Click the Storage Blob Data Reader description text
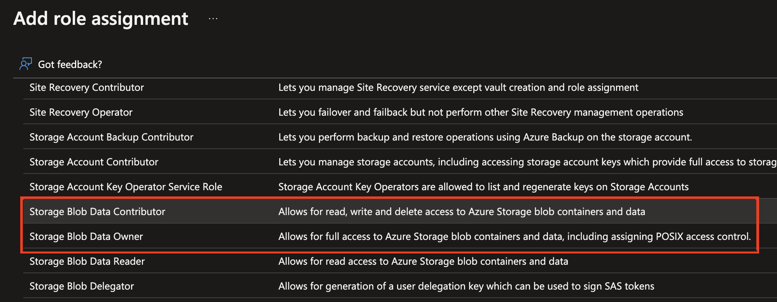This screenshot has height=302, width=777. (423, 261)
